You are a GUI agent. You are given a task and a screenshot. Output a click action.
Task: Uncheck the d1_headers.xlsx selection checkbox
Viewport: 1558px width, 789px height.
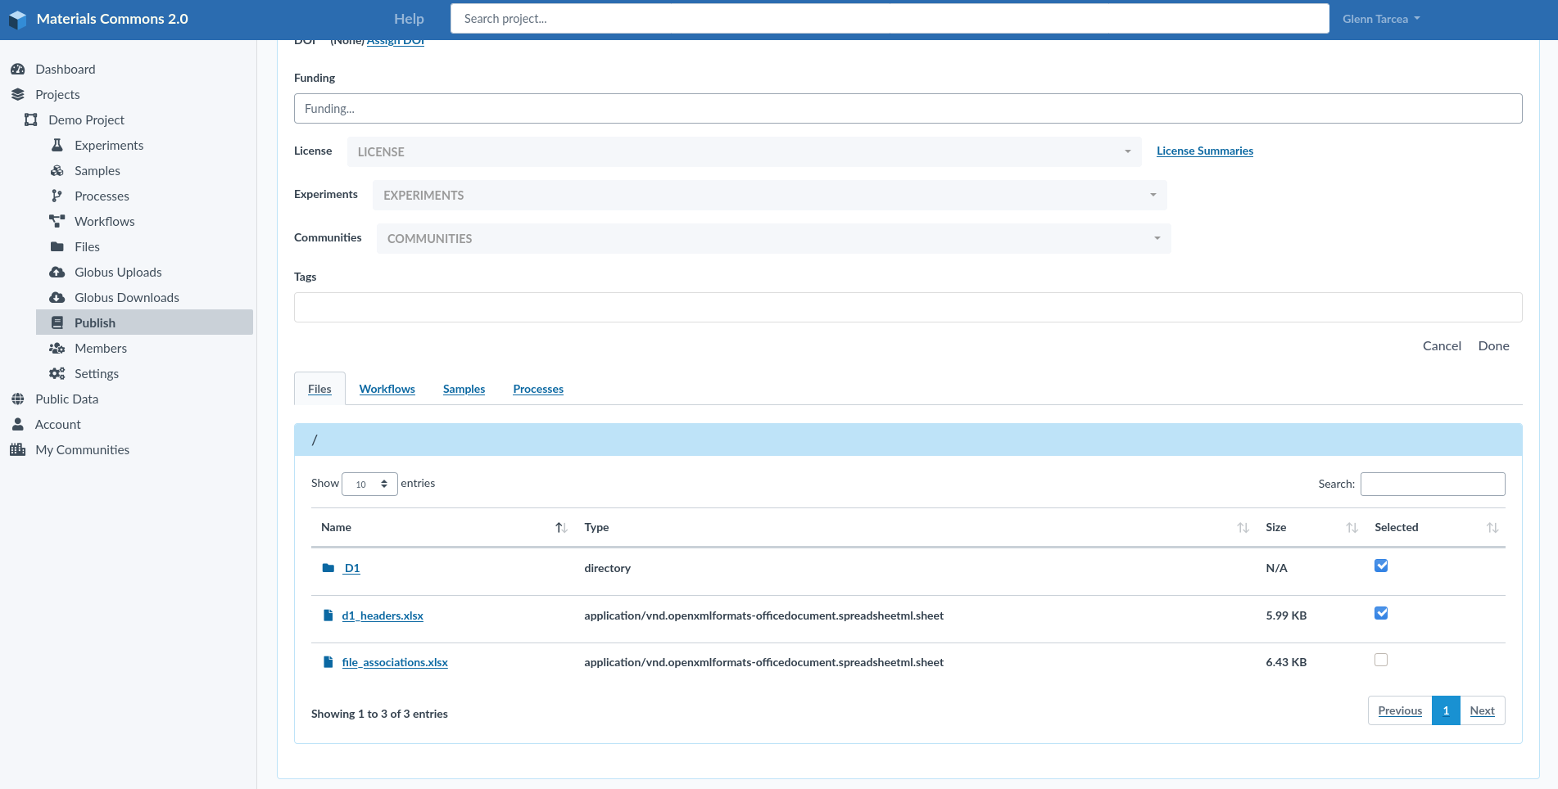[1381, 613]
